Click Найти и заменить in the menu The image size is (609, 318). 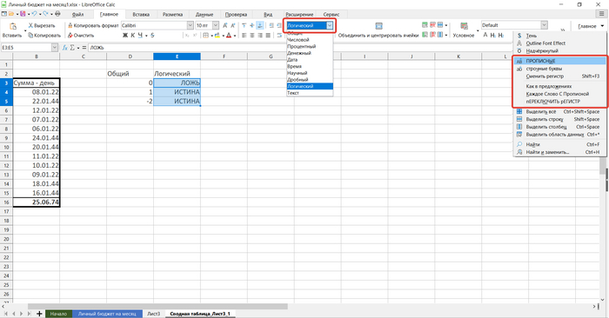[559, 152]
